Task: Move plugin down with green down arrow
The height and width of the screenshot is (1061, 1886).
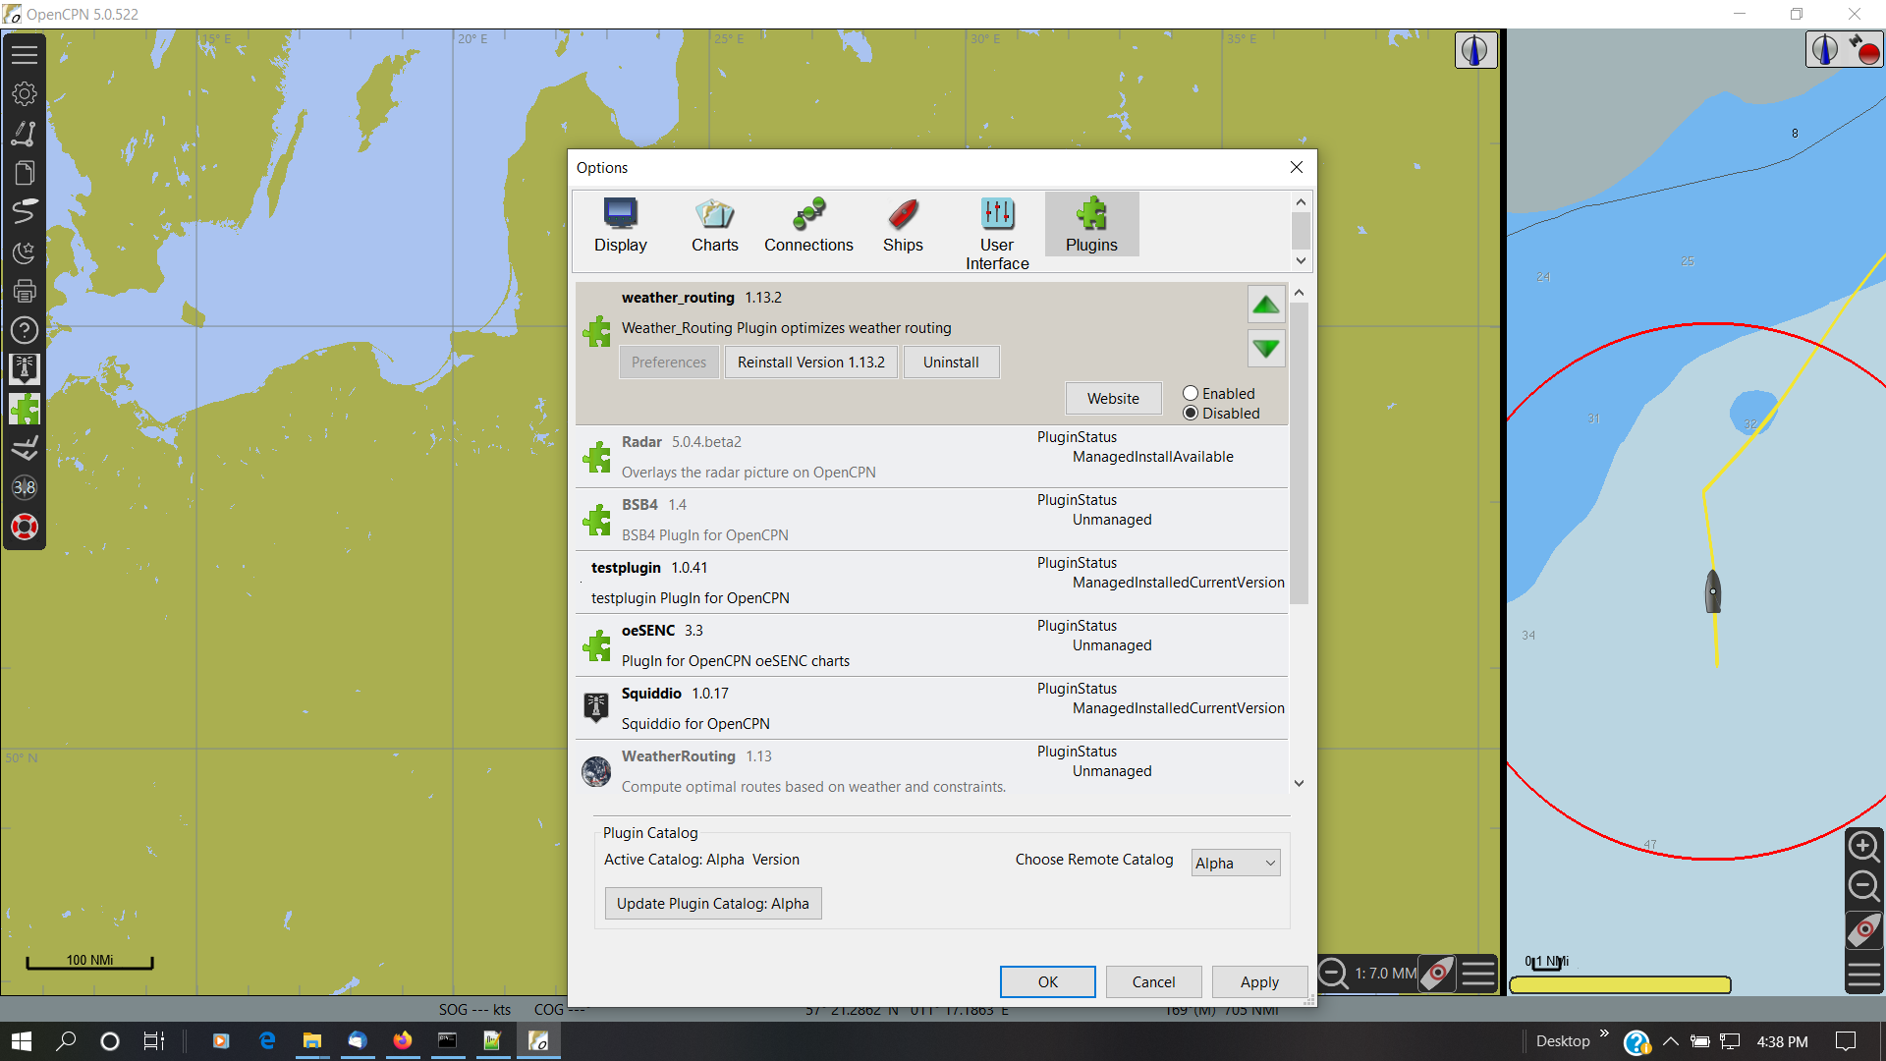Action: 1266,349
